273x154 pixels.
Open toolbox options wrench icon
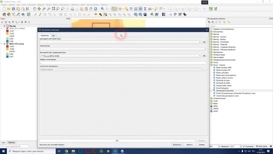[229, 22]
